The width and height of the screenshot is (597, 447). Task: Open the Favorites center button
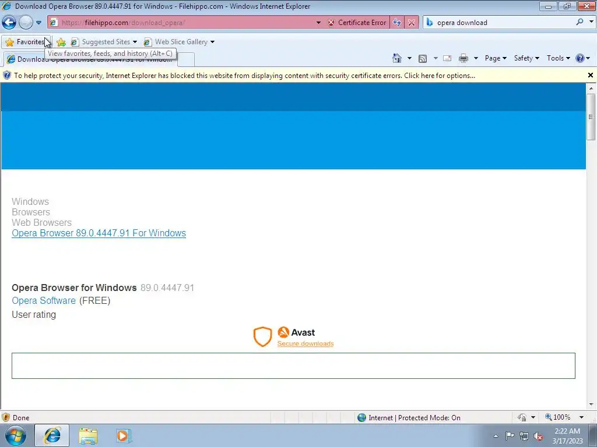(26, 42)
